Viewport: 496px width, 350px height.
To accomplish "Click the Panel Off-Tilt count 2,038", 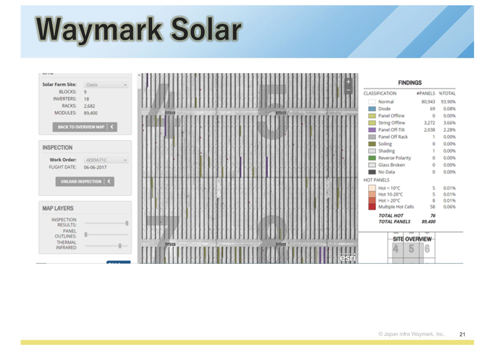I will click(x=430, y=130).
